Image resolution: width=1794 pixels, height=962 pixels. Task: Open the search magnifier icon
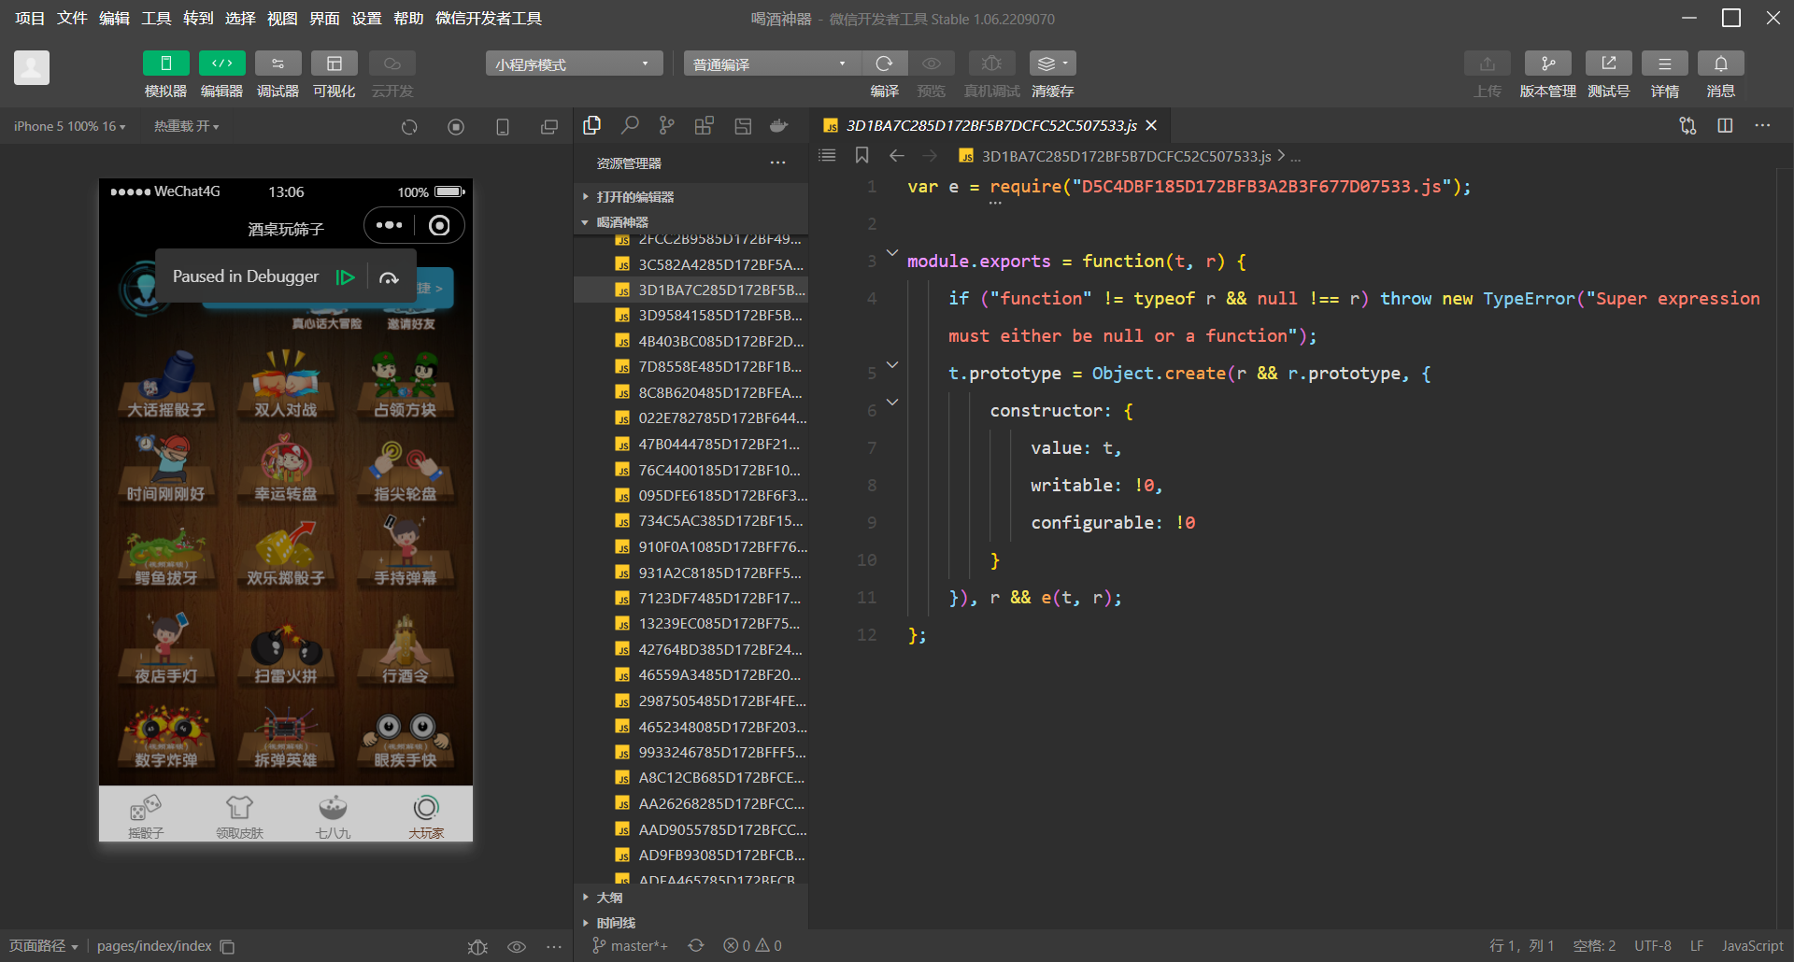point(630,125)
